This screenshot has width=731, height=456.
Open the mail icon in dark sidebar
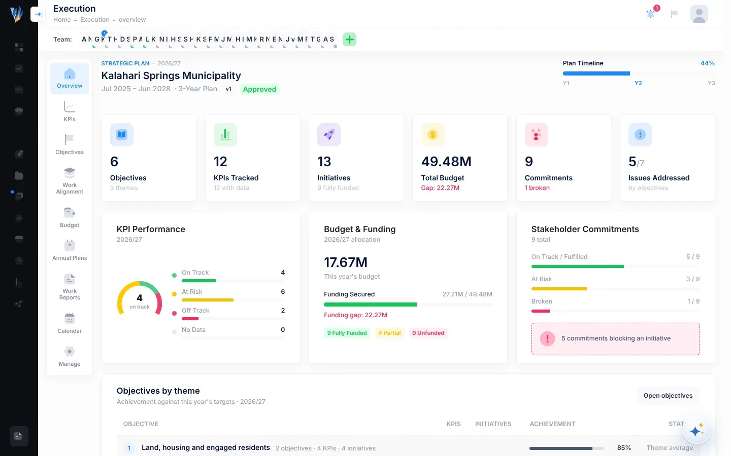coord(19,90)
